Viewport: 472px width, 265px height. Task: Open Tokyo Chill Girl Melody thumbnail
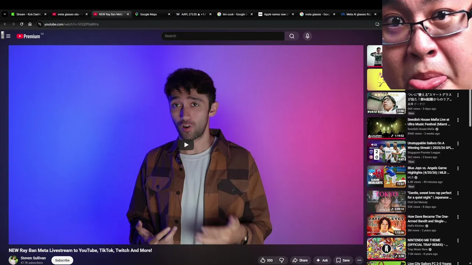click(386, 201)
